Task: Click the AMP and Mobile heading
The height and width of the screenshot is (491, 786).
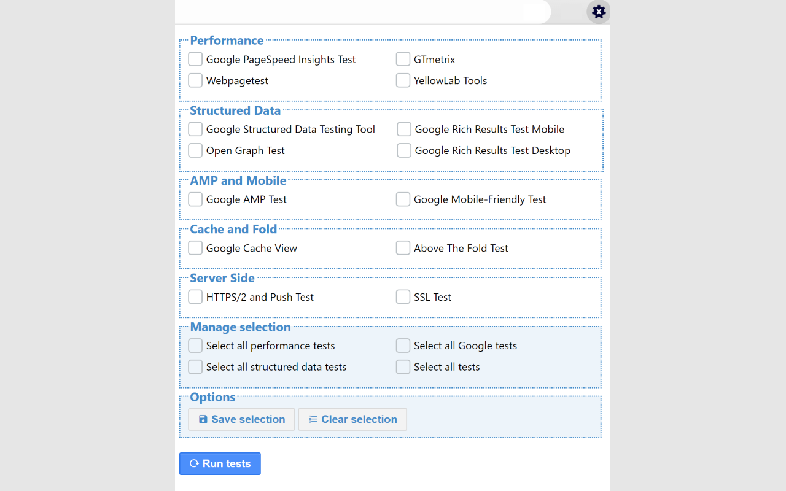Action: 238,180
